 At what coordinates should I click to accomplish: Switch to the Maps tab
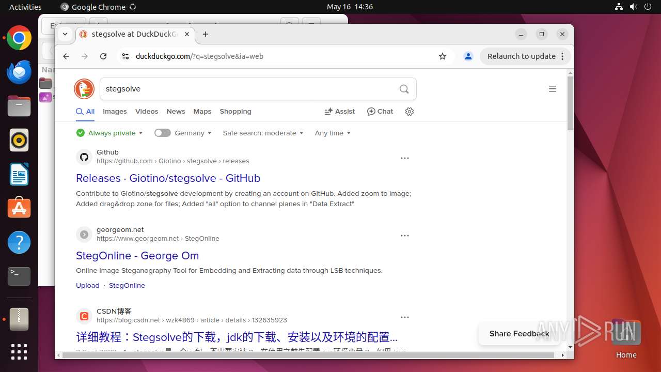[202, 112]
